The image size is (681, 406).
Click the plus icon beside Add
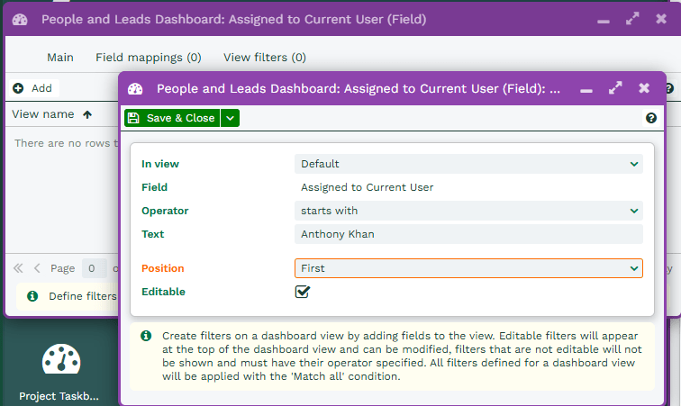click(x=18, y=88)
